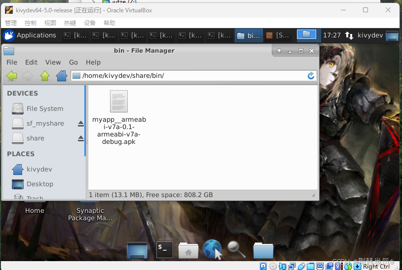Open application finder magnifier in dock
The image size is (402, 270).
pos(236,249)
